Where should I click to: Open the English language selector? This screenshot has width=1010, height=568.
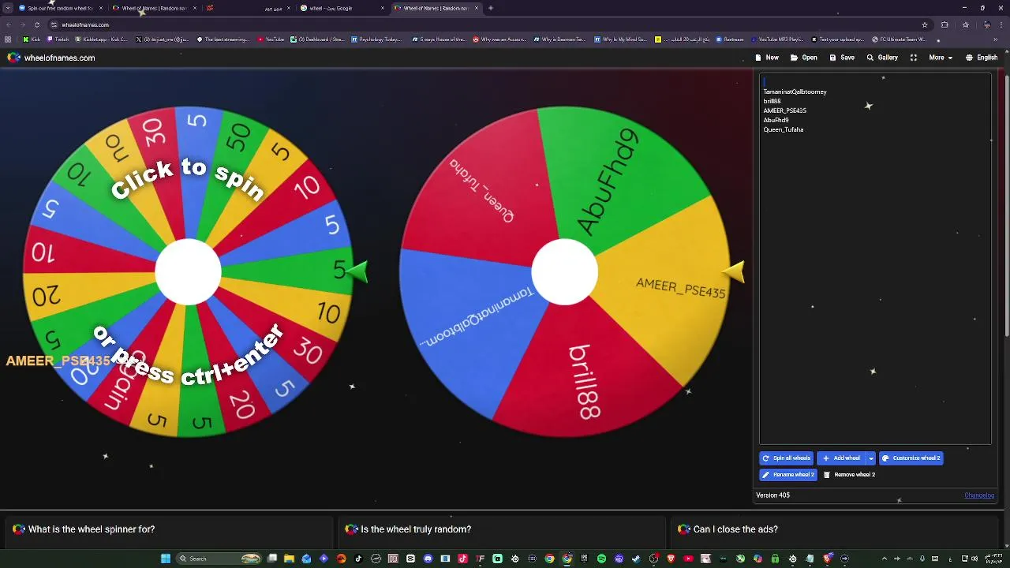click(x=982, y=58)
